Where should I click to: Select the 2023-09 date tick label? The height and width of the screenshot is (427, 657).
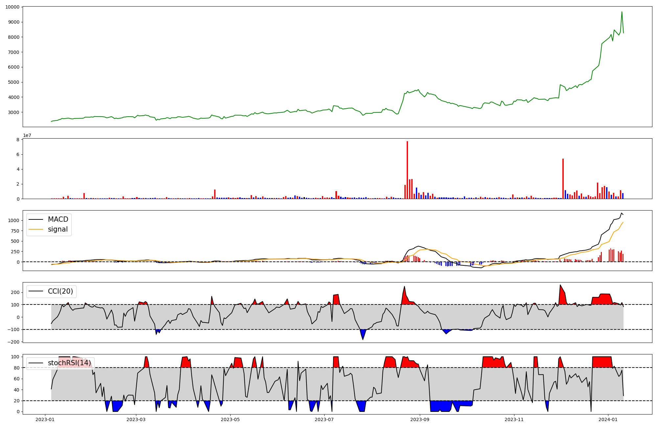click(x=419, y=419)
